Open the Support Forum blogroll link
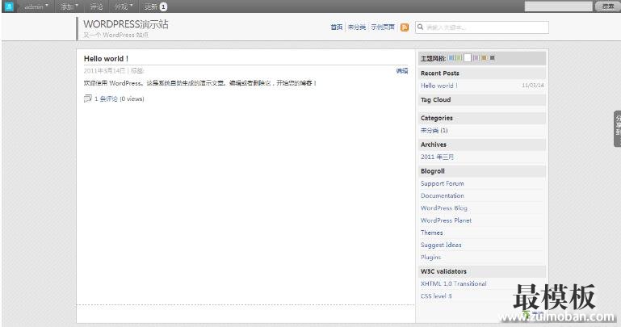The width and height of the screenshot is (621, 327). [443, 183]
